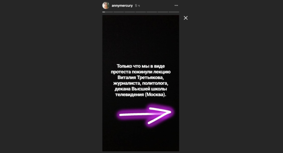The image size is (283, 153).
Task: Click the "5 ч" story timestamp
Action: click(x=137, y=6)
